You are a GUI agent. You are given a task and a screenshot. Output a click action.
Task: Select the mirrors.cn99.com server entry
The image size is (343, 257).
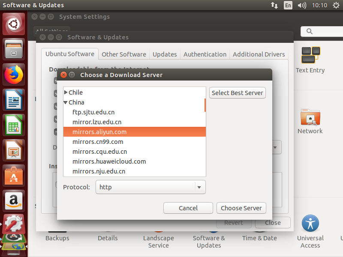pos(98,141)
